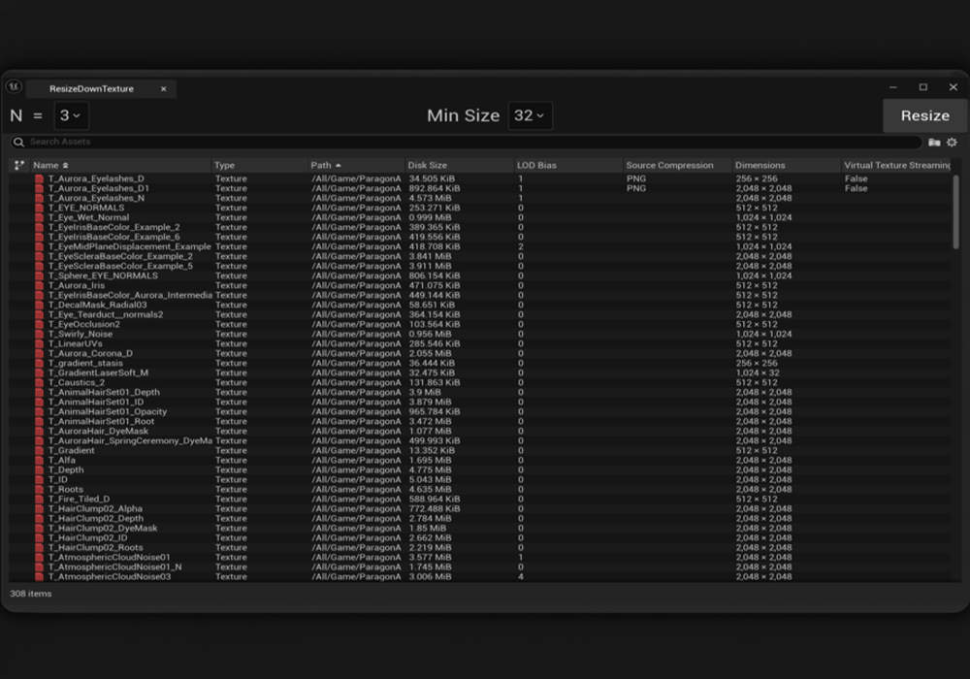The image size is (970, 679).
Task: Click the sort arrow on the Path column
Action: [339, 165]
